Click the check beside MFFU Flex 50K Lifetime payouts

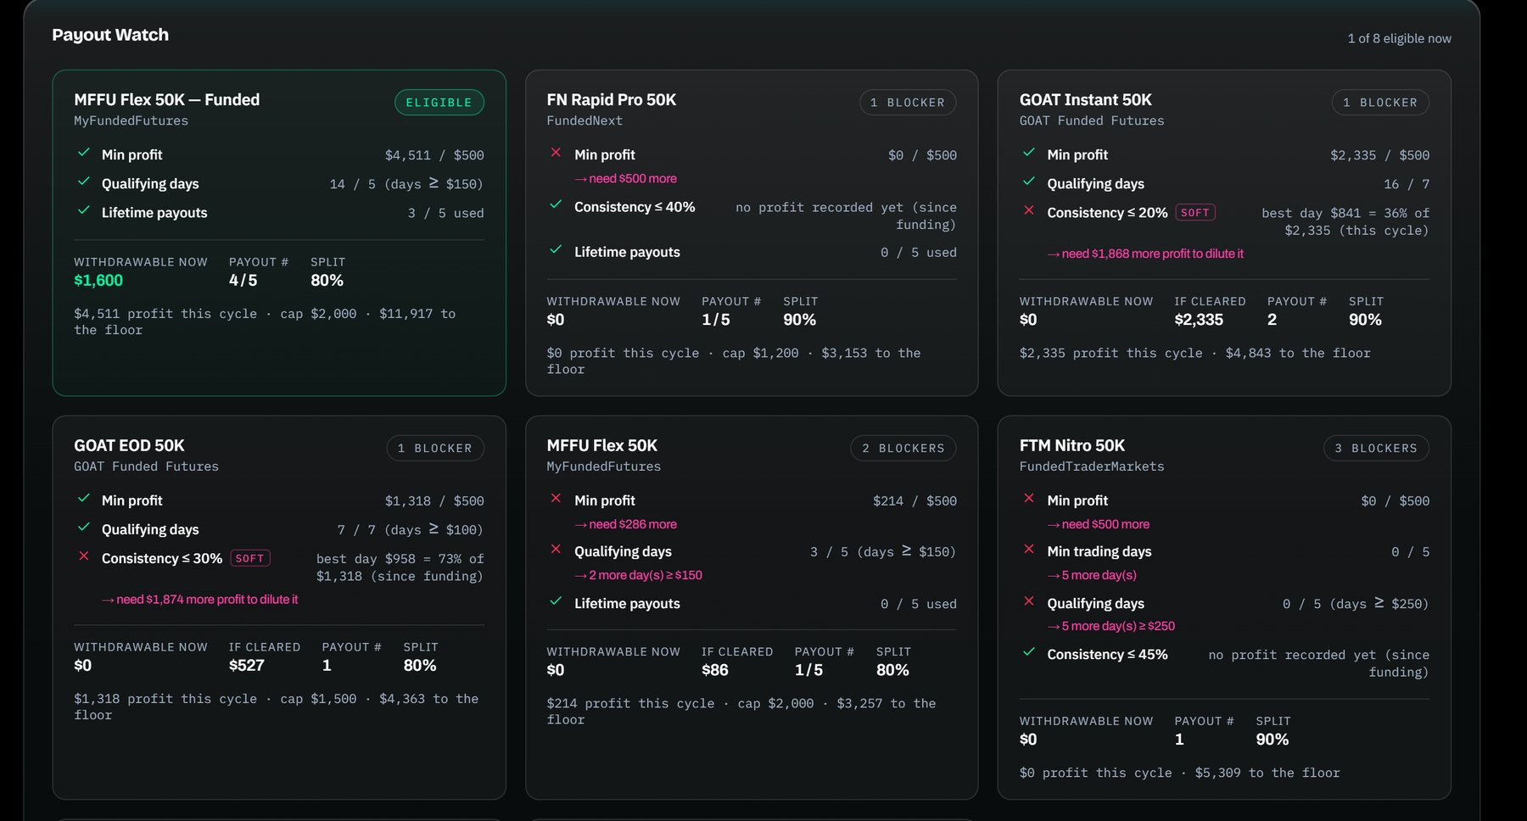click(556, 602)
